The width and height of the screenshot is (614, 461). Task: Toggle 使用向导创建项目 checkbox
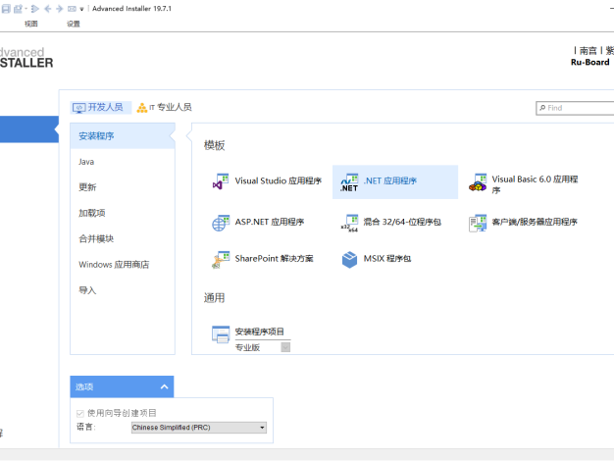(x=80, y=413)
